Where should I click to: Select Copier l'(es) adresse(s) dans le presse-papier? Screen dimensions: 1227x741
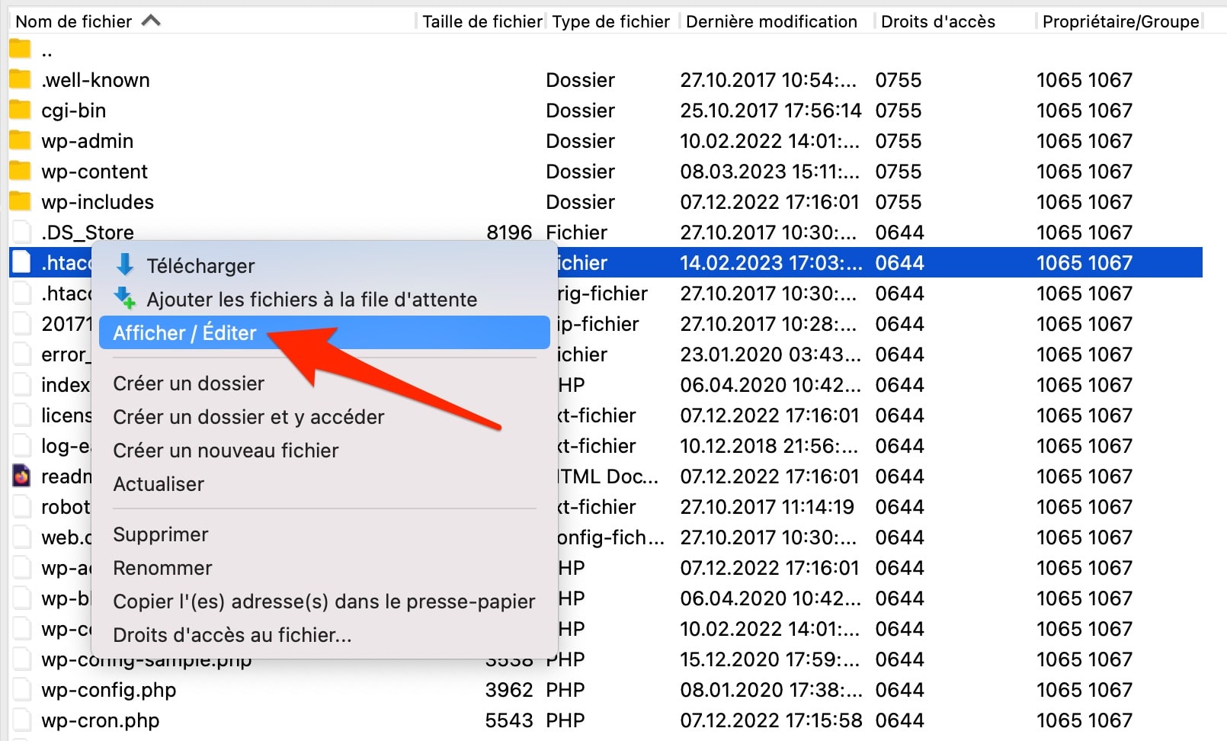pyautogui.click(x=325, y=601)
